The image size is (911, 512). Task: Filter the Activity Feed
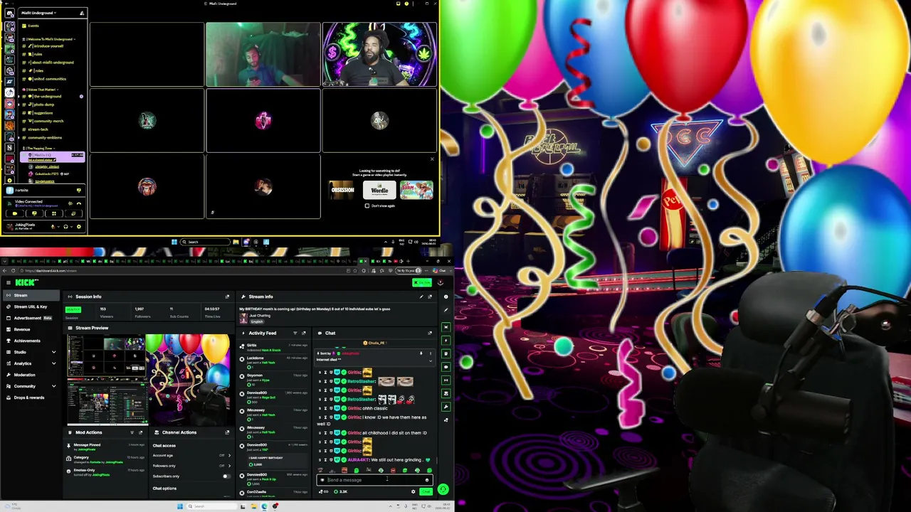click(x=295, y=333)
